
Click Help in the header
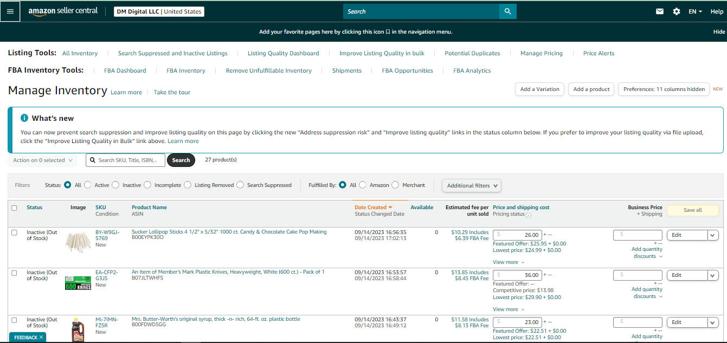click(x=717, y=11)
